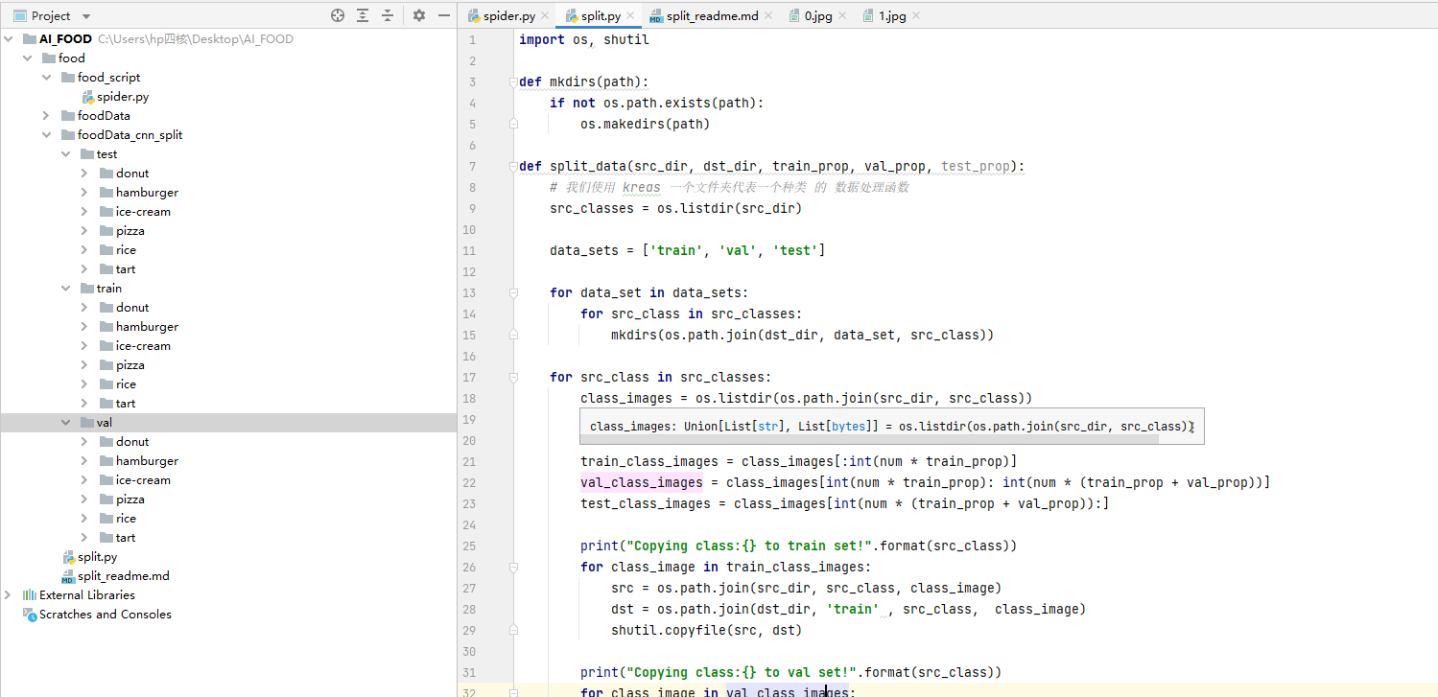Close the split_readme.md tab
Image resolution: width=1438 pixels, height=697 pixels.
point(768,16)
